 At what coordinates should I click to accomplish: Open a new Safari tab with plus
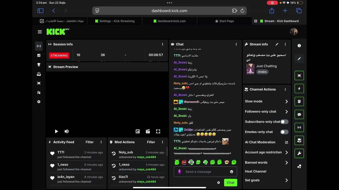click(285, 11)
